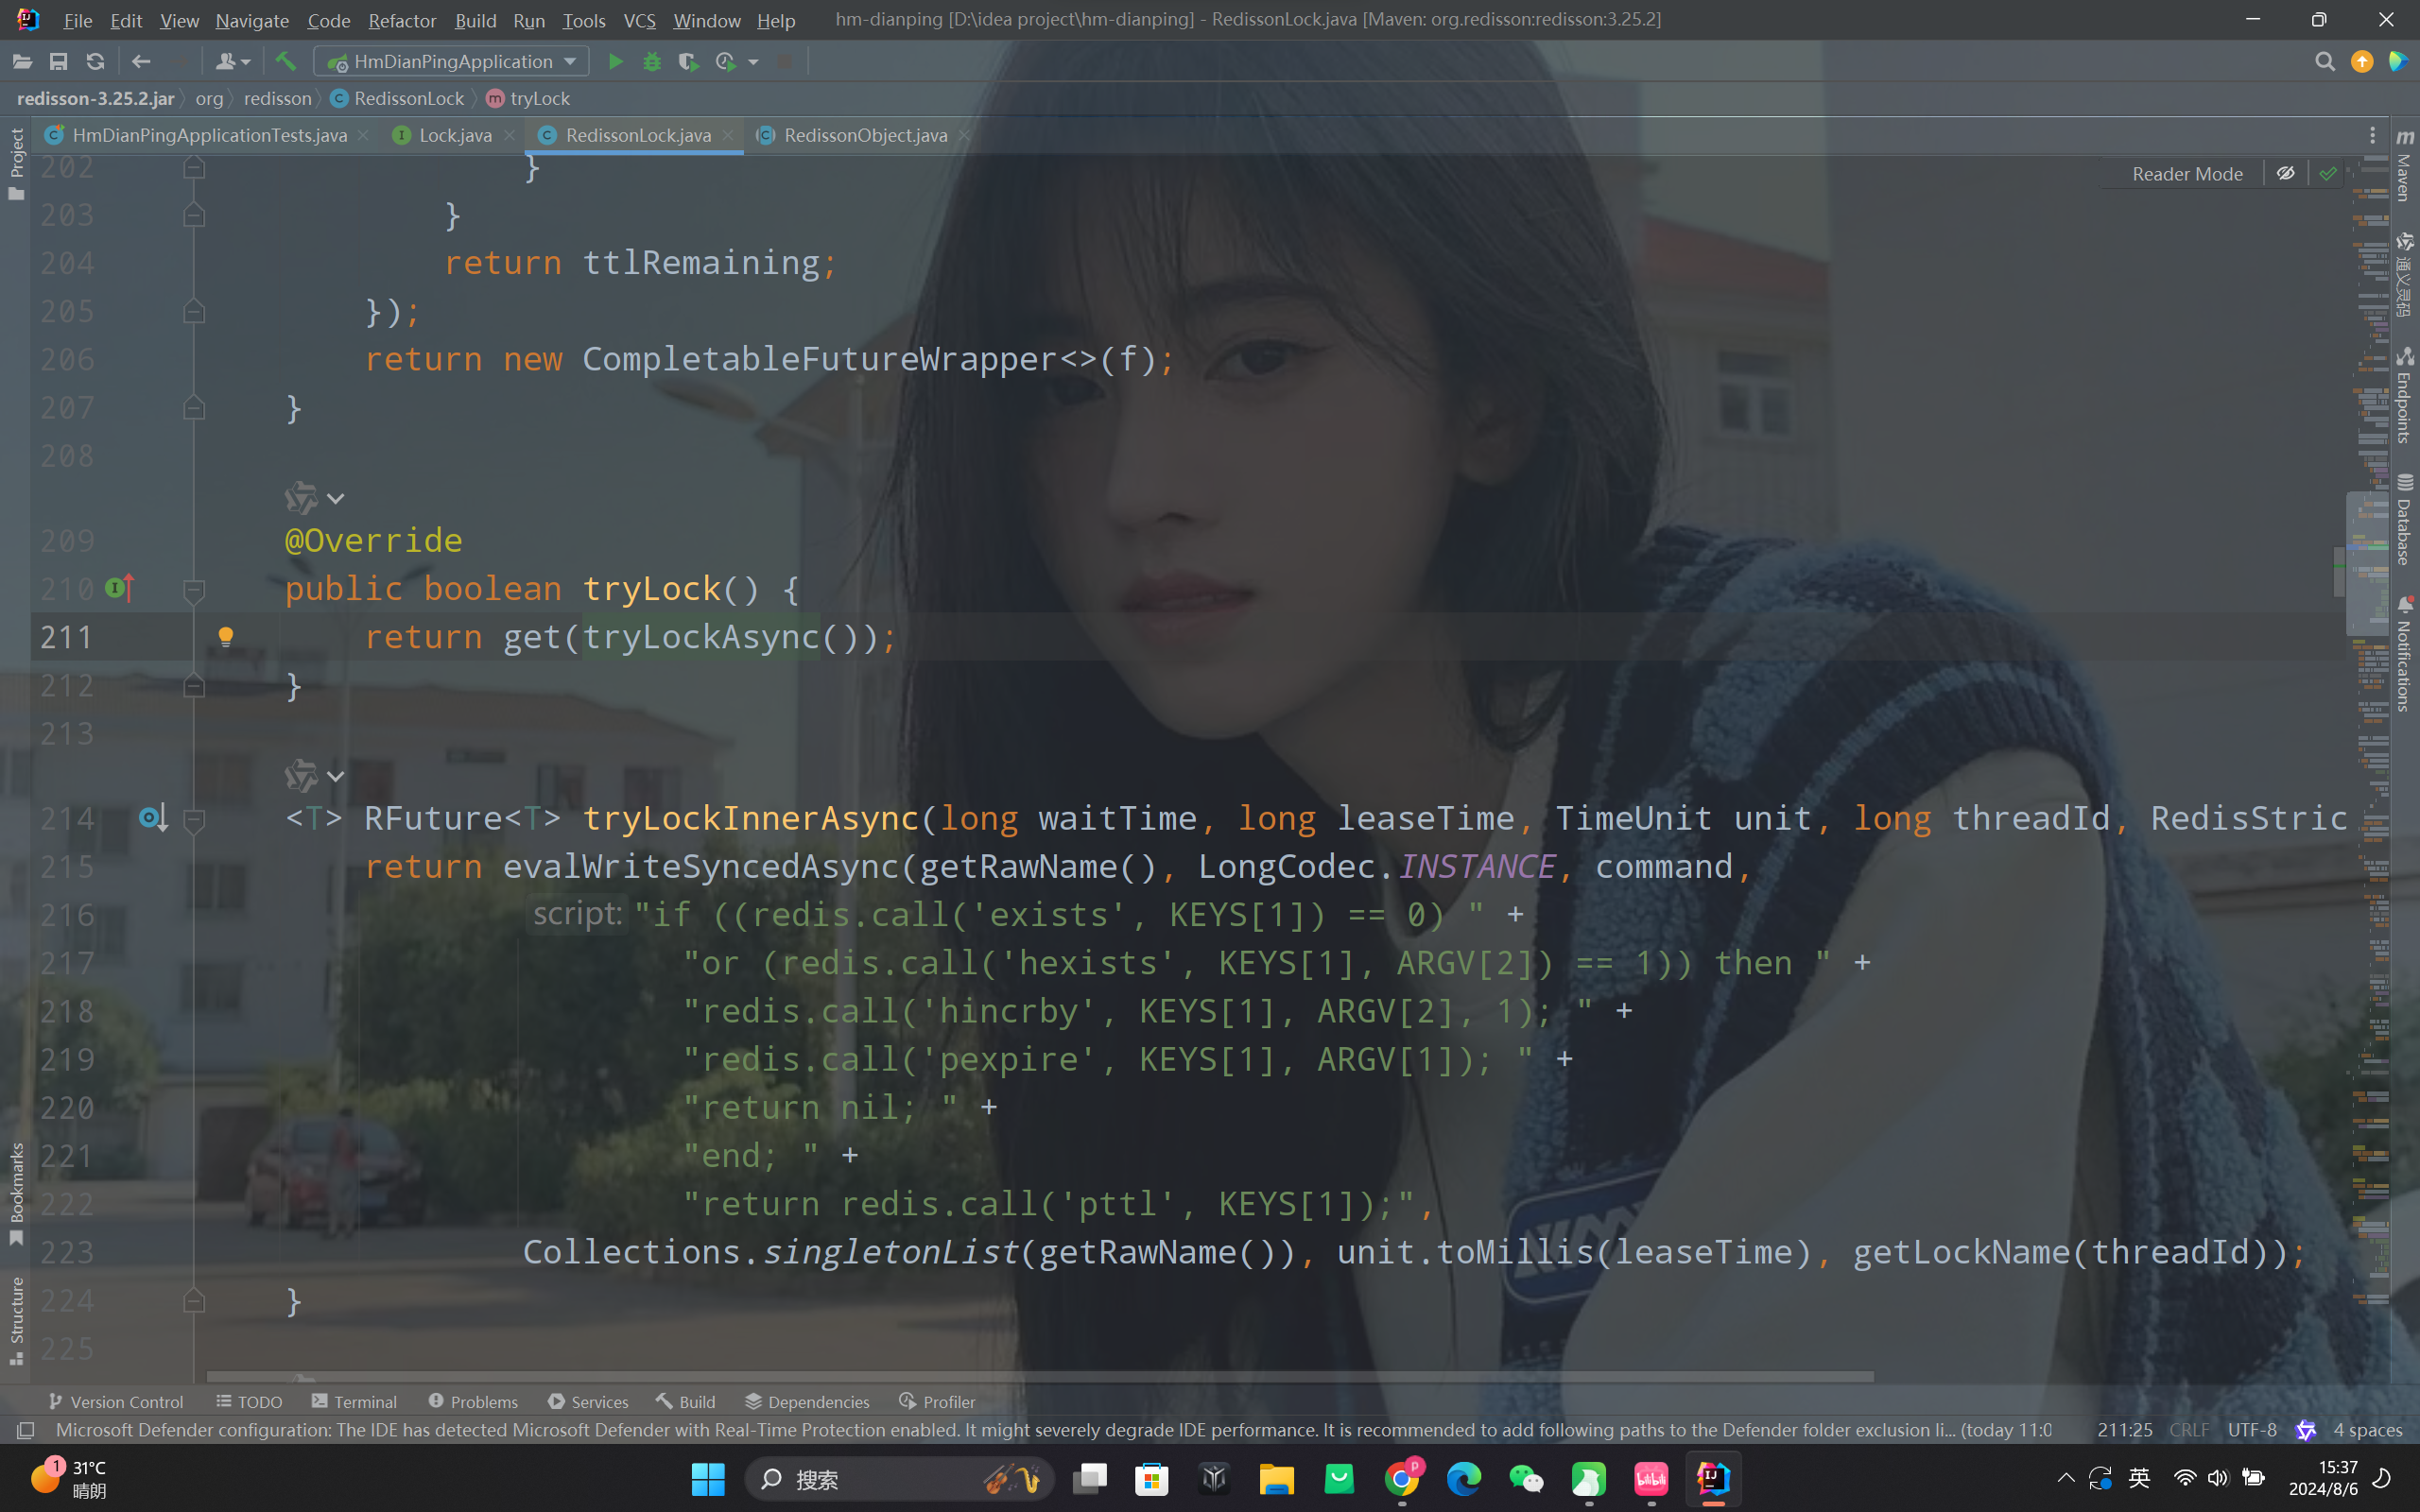Screen dimensions: 2420x1512
Task: Open the Terminal tool window
Action: coord(354,1401)
